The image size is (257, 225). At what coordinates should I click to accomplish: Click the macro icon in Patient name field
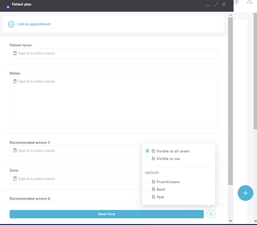tap(15, 53)
